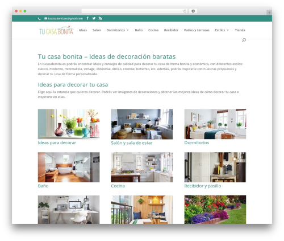Open a new browser tab with plus
The width and height of the screenshot is (284, 241).
pyautogui.click(x=269, y=13)
